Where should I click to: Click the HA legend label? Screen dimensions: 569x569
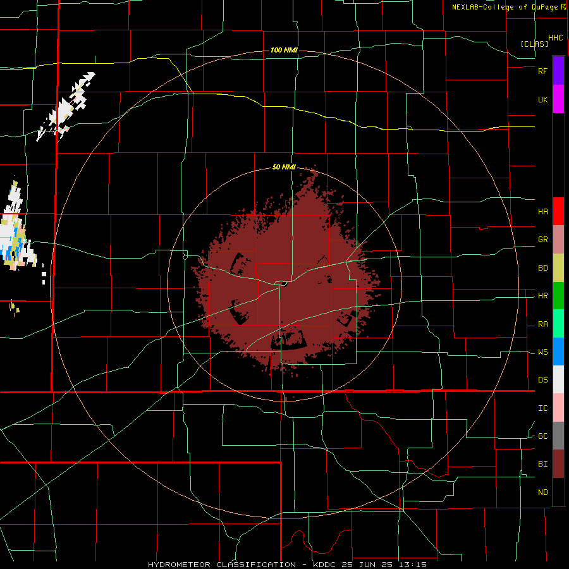point(543,211)
